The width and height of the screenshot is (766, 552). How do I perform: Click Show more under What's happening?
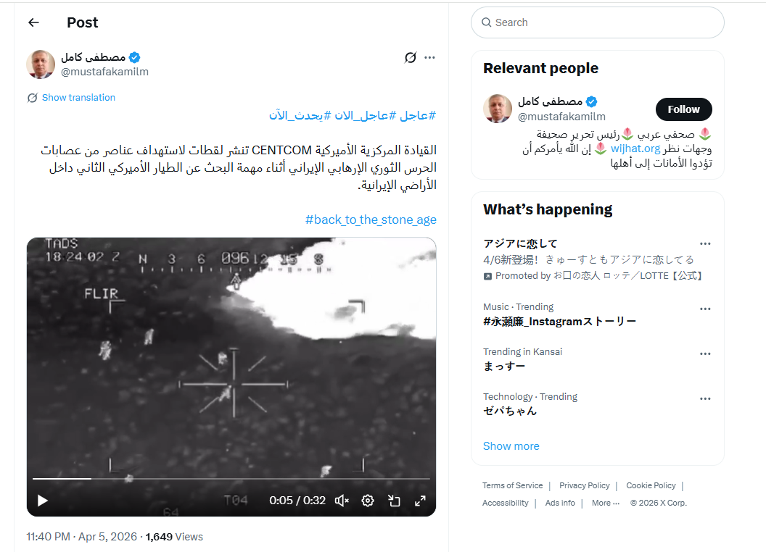(x=511, y=446)
